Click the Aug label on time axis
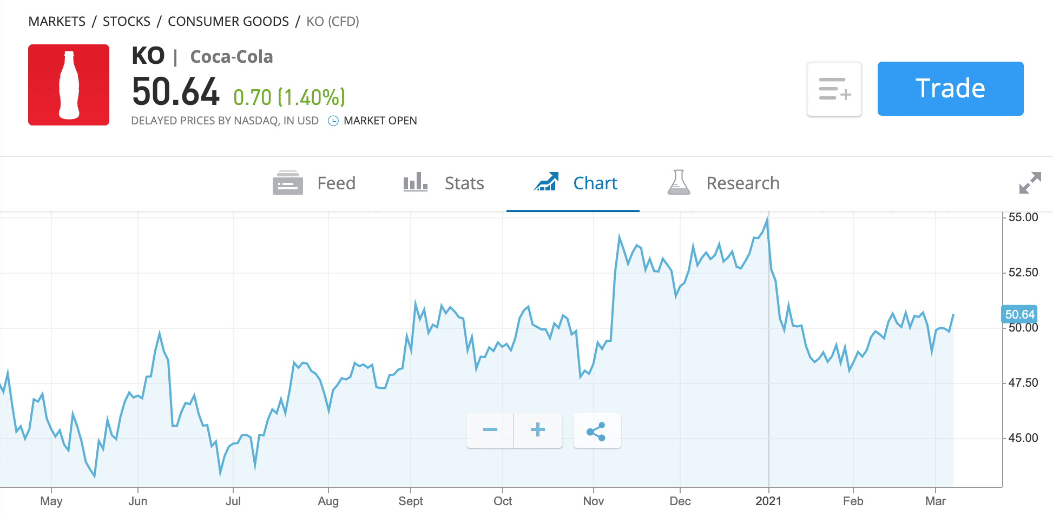 click(328, 501)
